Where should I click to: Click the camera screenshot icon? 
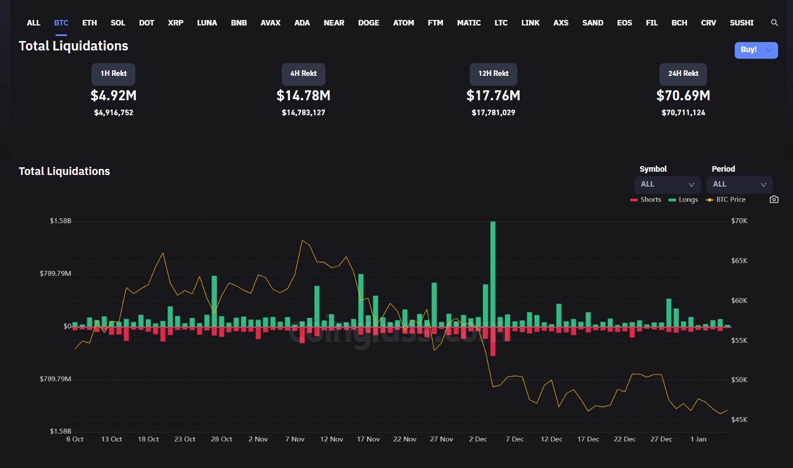pyautogui.click(x=774, y=199)
